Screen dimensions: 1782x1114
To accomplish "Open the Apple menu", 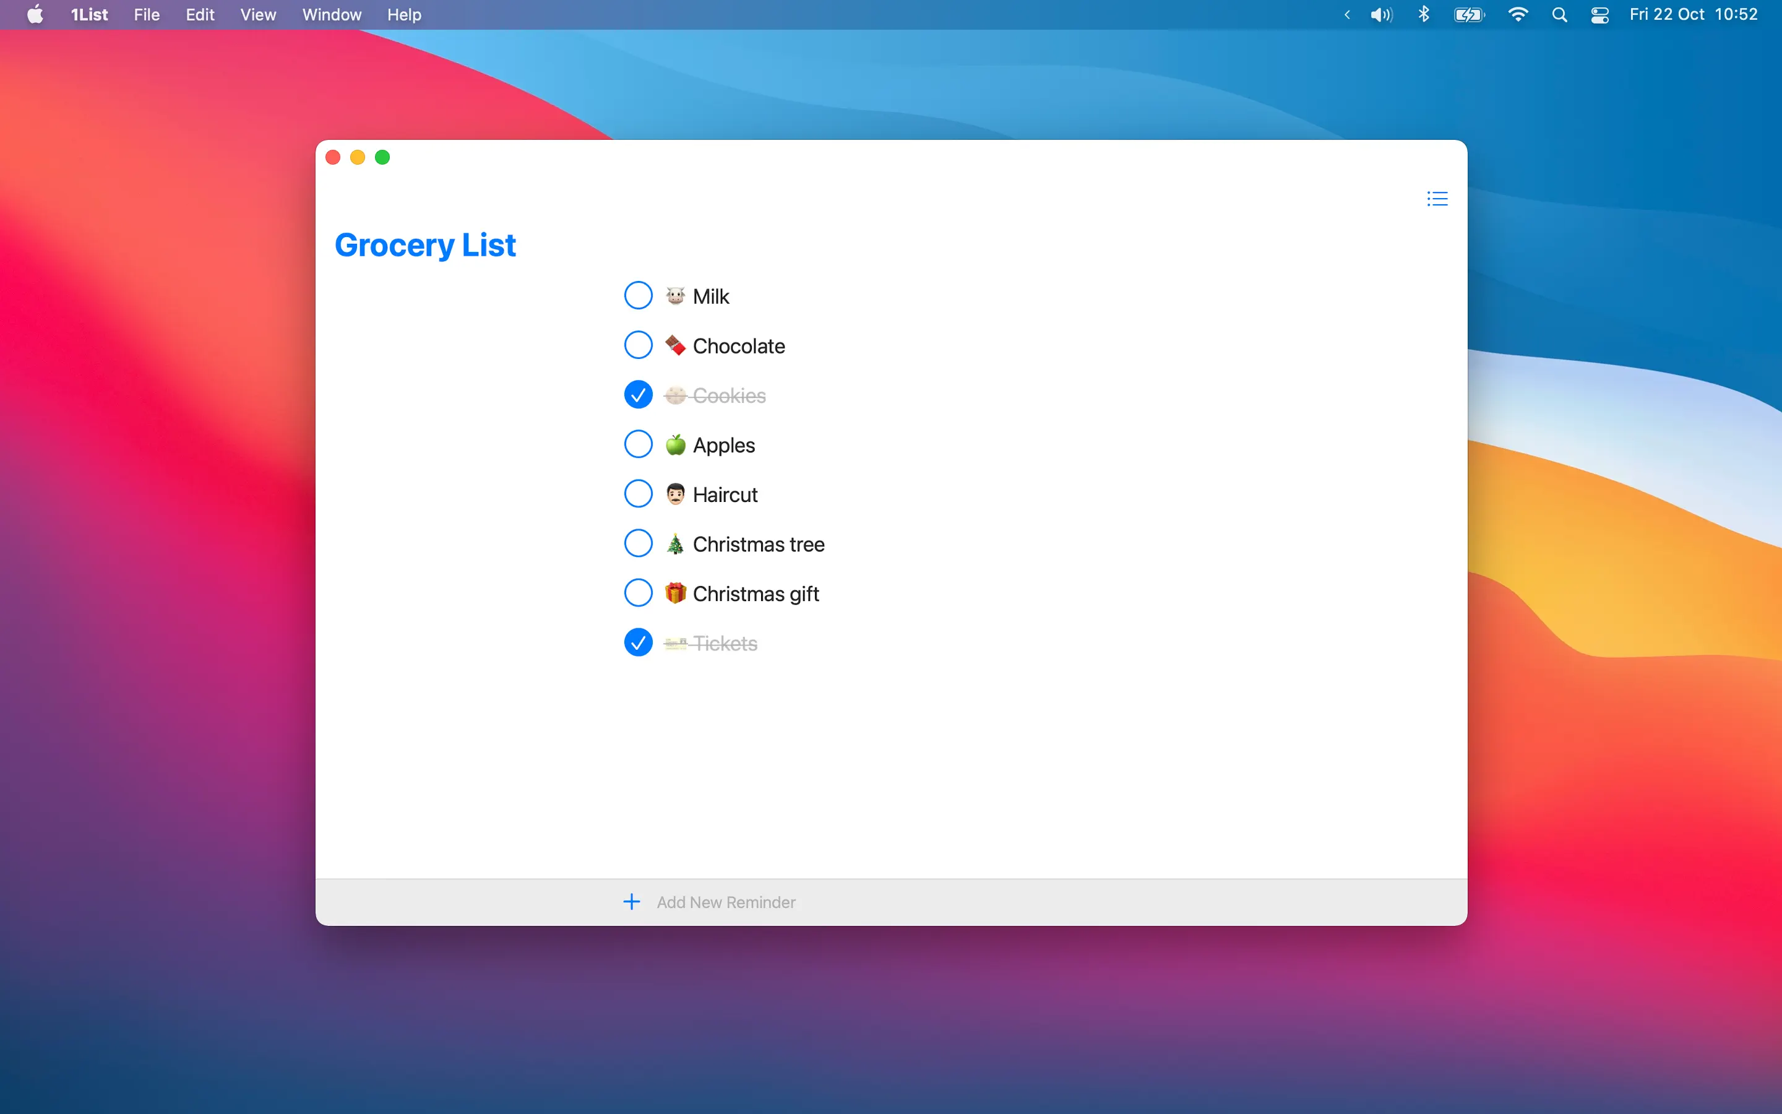I will point(35,15).
